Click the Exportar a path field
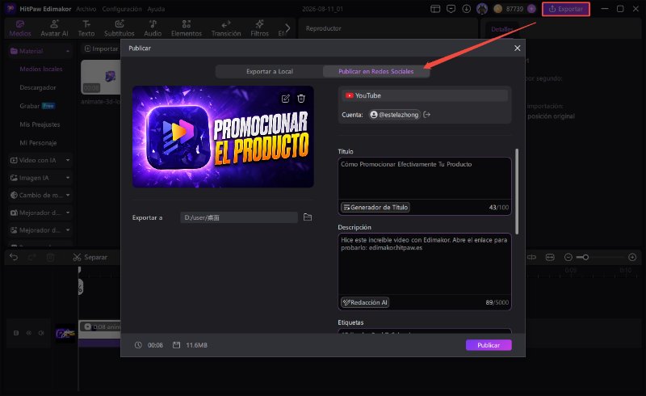The image size is (646, 396). 238,217
